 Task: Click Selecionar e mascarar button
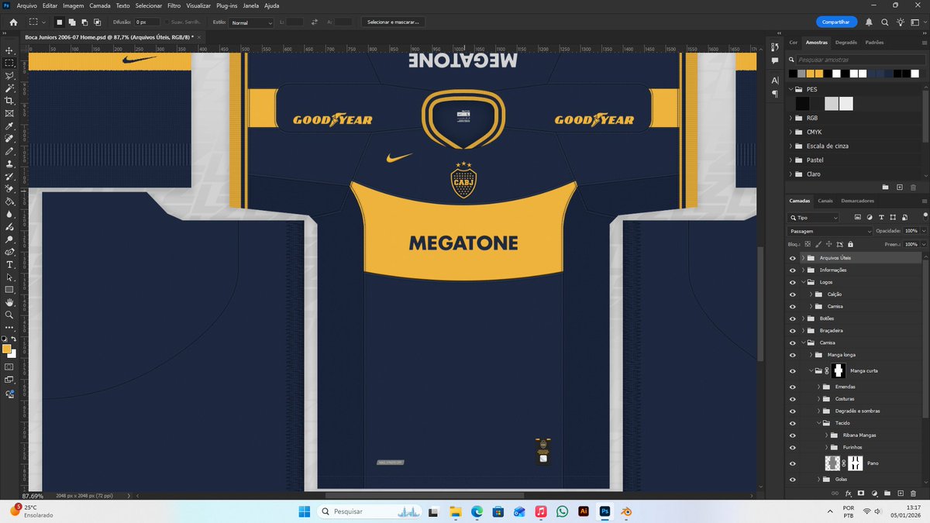pos(392,22)
